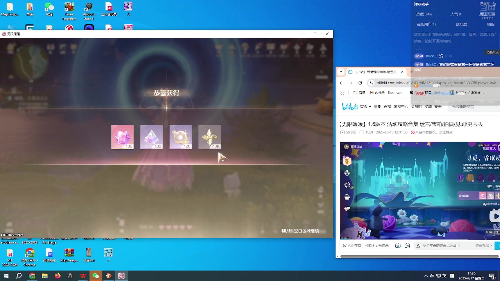Image resolution: width=500 pixels, height=281 pixels.
Task: Open danmaku settings on the video player
Action: pyautogui.click(x=407, y=245)
